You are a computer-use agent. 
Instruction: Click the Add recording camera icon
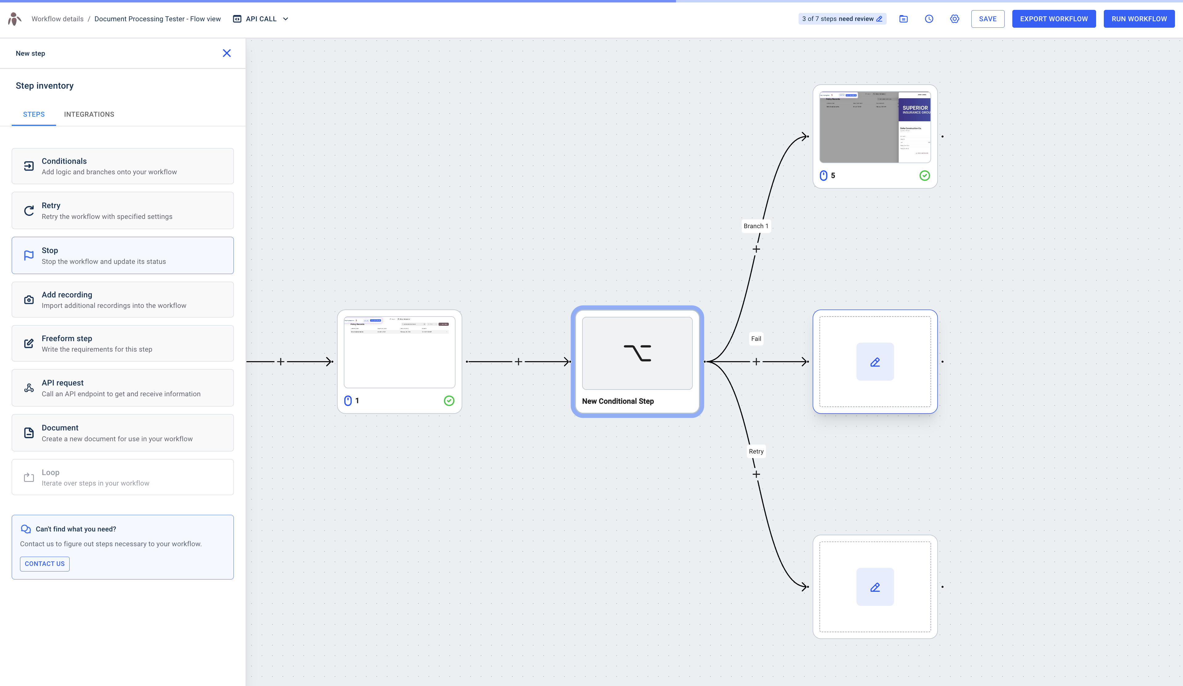click(29, 299)
